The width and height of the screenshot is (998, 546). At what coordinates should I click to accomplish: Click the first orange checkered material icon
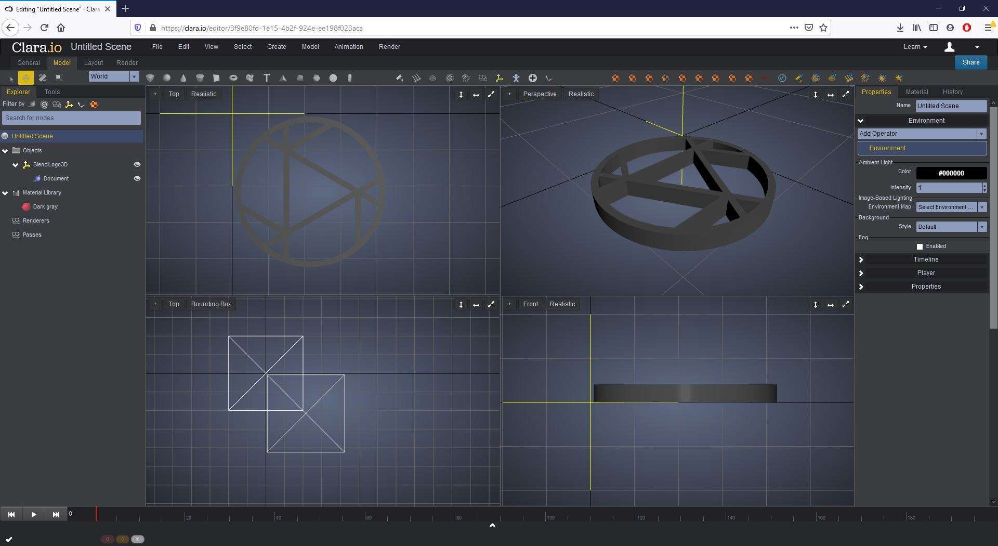616,78
